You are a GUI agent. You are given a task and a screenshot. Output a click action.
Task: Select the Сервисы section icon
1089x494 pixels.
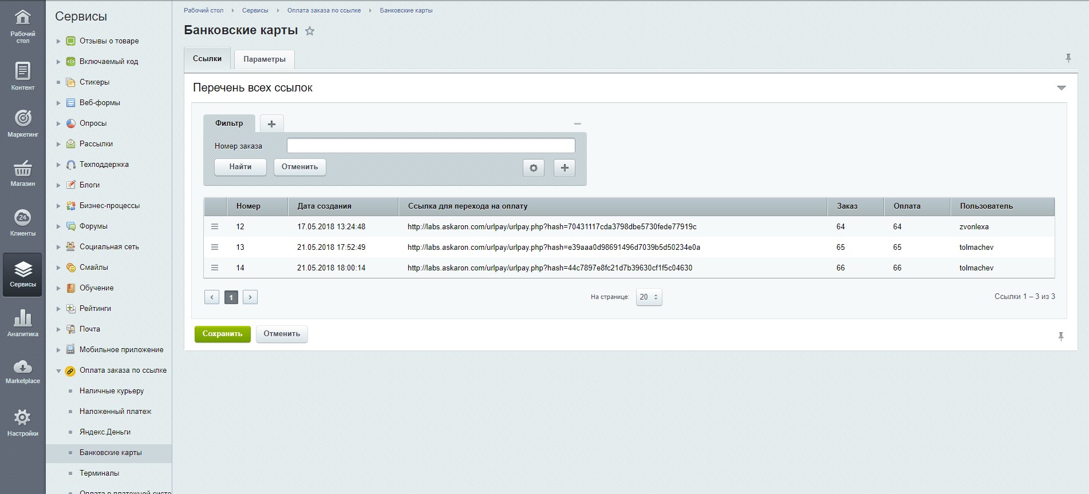pyautogui.click(x=22, y=274)
